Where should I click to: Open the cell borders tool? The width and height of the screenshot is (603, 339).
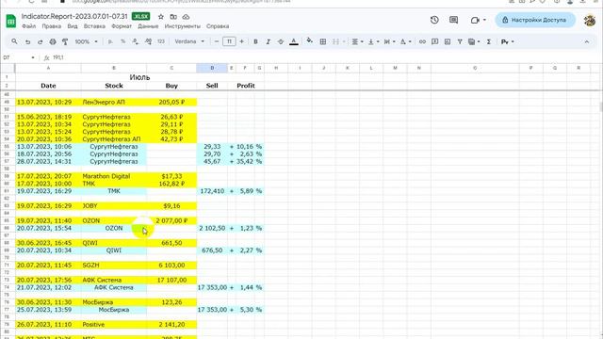pos(323,41)
